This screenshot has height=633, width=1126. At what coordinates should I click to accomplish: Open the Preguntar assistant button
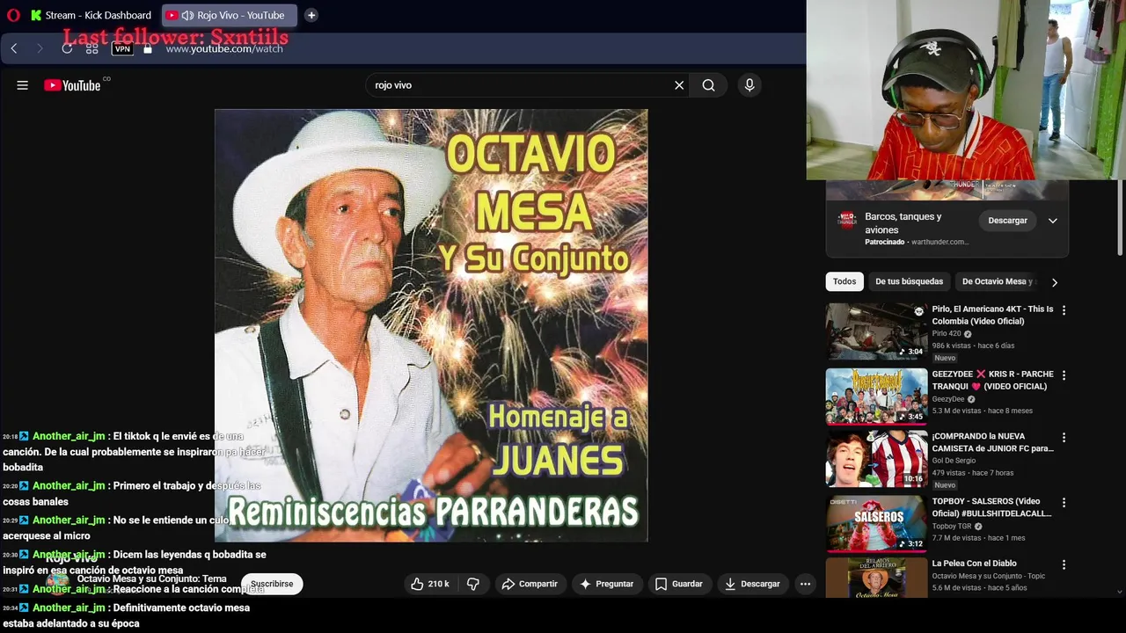(606, 584)
